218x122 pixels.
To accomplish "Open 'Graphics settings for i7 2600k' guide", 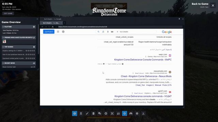I will point(14,51).
